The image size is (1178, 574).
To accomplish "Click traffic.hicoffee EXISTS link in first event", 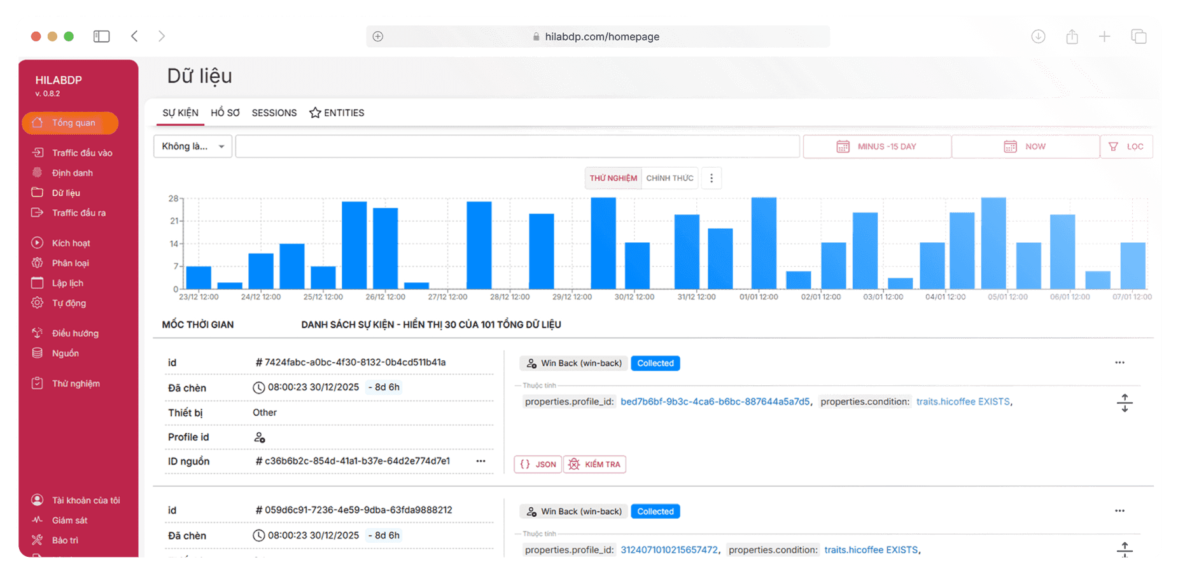I will [963, 401].
